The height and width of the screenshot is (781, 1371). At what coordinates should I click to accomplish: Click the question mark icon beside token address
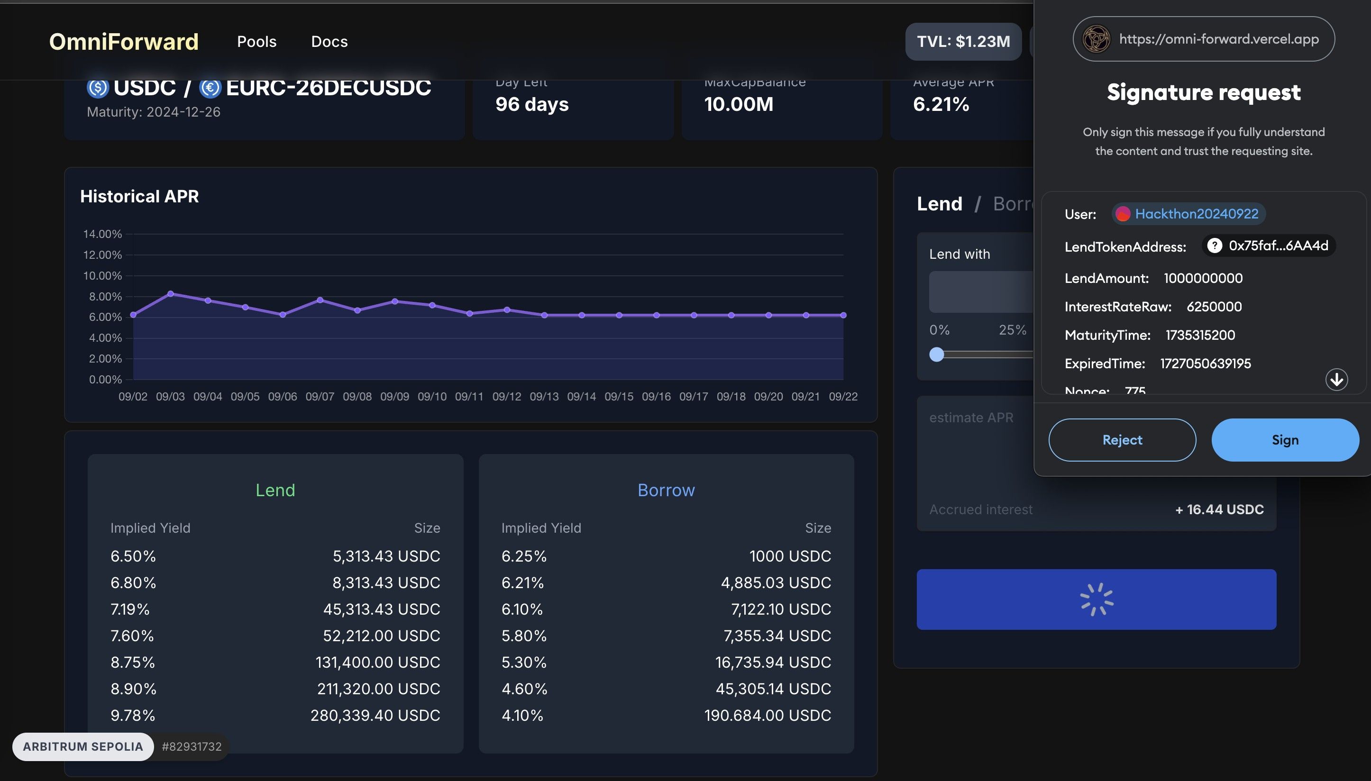[x=1214, y=245]
